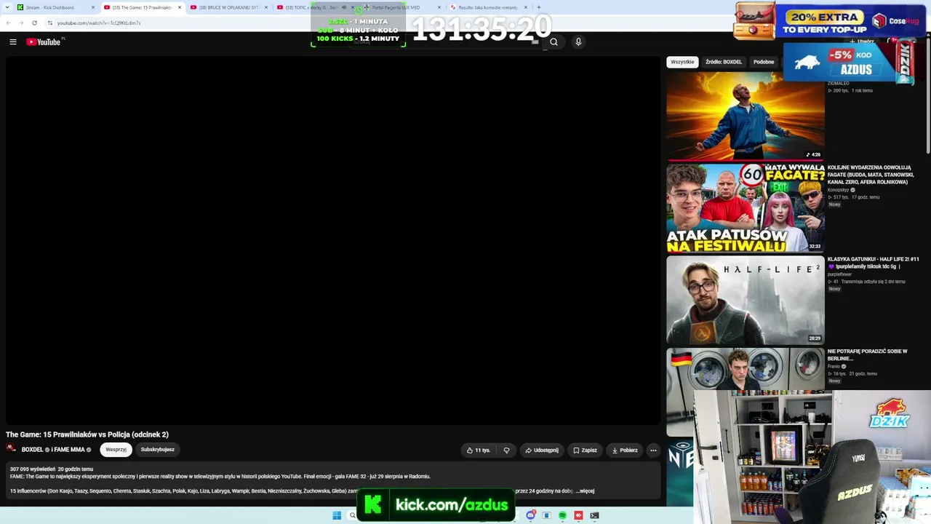The image size is (931, 524).
Task: Open site info icon beside the URL
Action: pyautogui.click(x=50, y=23)
